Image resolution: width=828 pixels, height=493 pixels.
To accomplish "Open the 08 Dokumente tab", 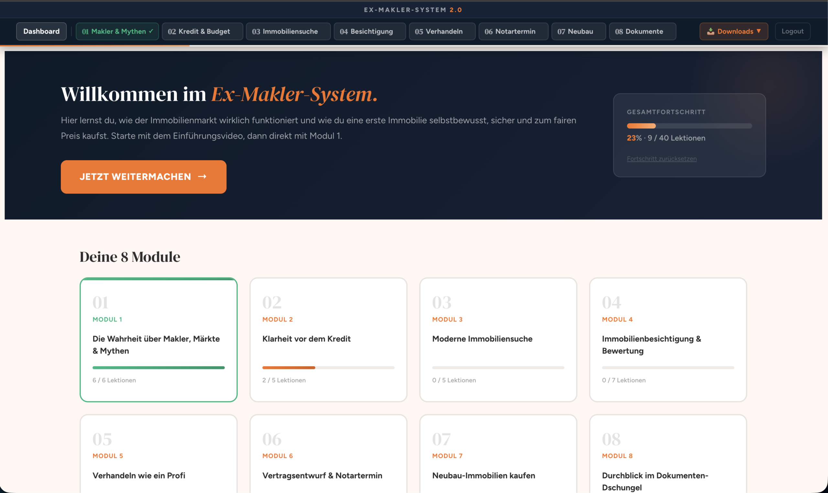I will [x=642, y=31].
